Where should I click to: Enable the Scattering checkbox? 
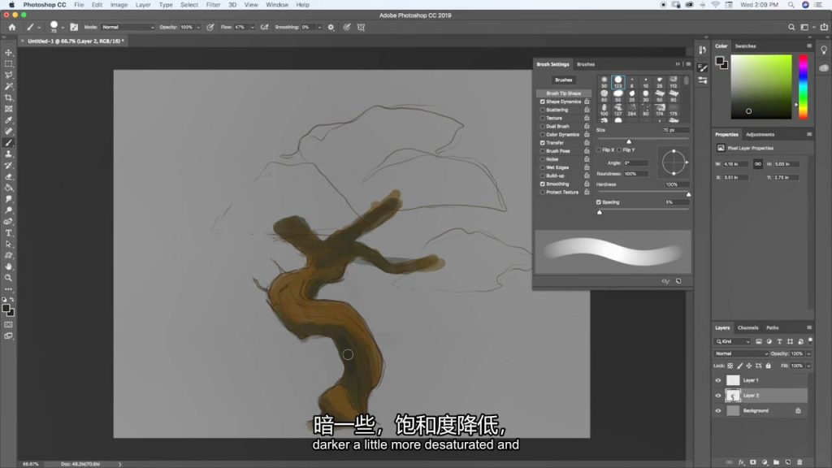543,110
